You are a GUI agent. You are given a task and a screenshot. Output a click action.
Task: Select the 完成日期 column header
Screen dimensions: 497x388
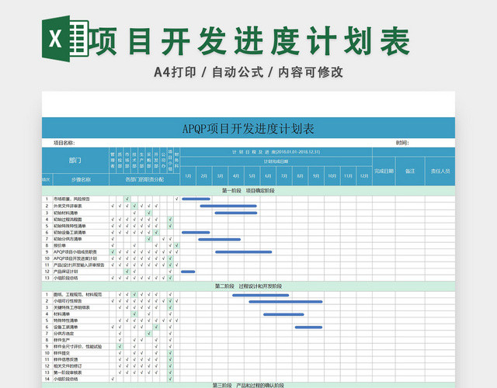(x=384, y=171)
